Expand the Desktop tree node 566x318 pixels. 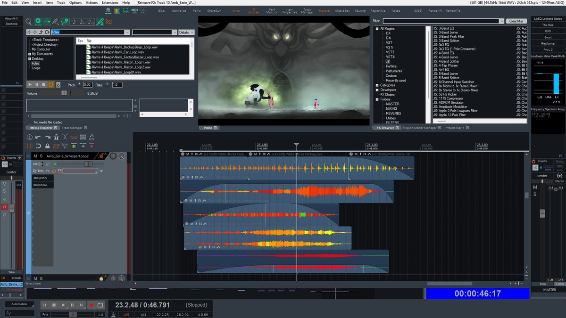[x=30, y=59]
